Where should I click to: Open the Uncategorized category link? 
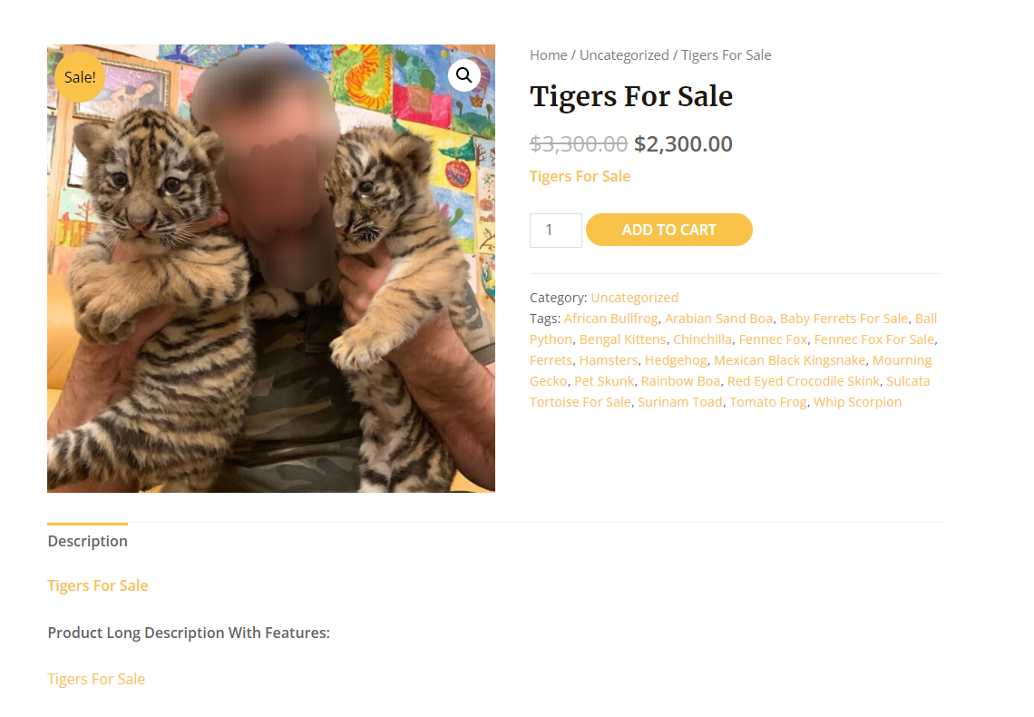tap(634, 298)
